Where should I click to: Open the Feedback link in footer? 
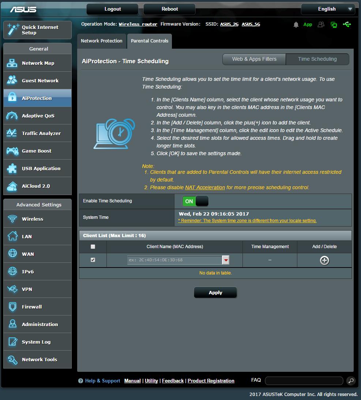click(x=173, y=381)
